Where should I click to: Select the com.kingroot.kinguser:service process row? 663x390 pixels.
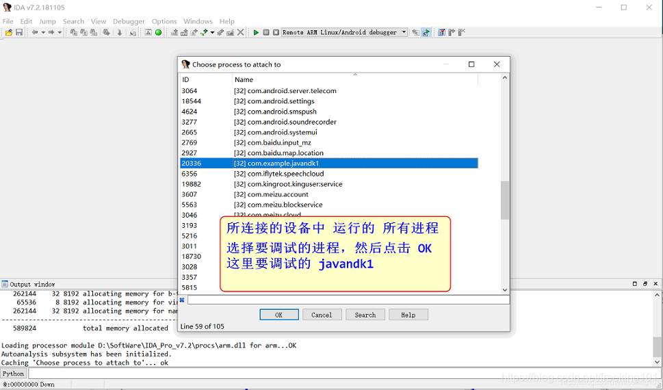pyautogui.click(x=329, y=184)
